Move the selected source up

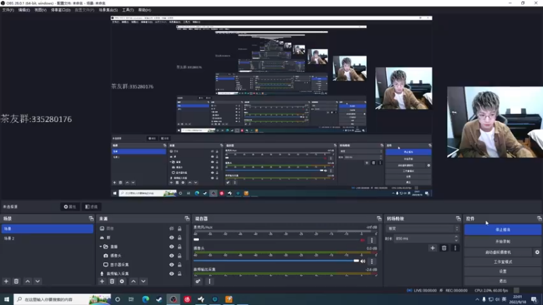click(x=133, y=281)
